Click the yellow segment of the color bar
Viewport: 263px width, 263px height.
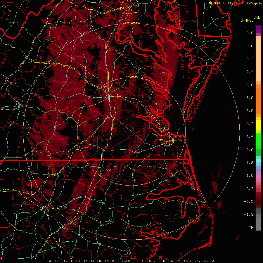pos(258,125)
